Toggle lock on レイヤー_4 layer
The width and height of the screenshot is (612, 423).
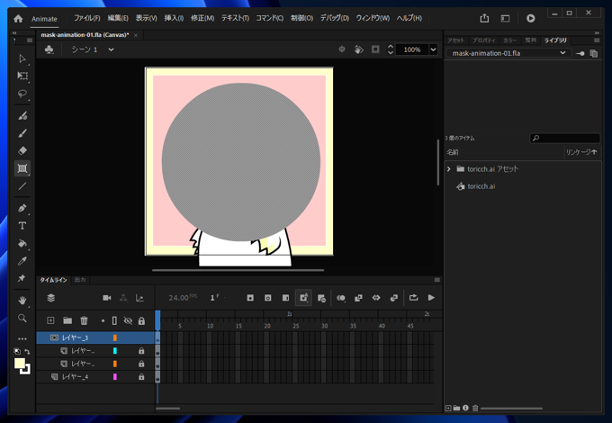[141, 377]
